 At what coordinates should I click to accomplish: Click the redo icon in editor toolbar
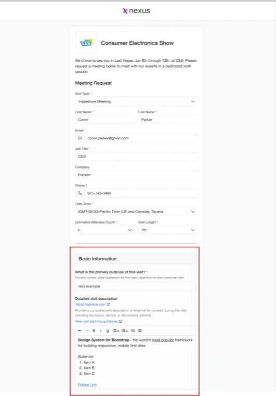[87, 331]
